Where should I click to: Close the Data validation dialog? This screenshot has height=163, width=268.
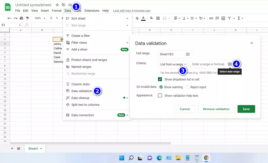pos(252,43)
